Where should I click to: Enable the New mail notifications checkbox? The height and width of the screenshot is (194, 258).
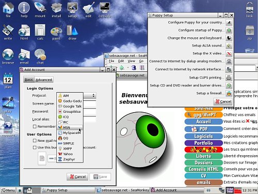[x=35, y=141]
